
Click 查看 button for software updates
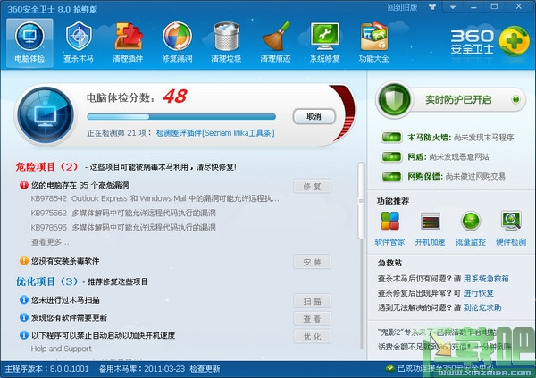pyautogui.click(x=312, y=319)
